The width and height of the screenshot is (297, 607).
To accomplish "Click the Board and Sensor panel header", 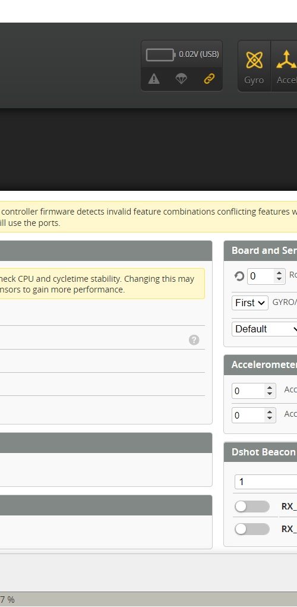I will tap(261, 251).
